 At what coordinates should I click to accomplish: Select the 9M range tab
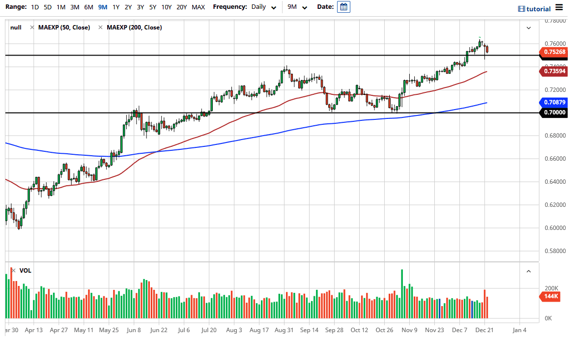coord(102,7)
